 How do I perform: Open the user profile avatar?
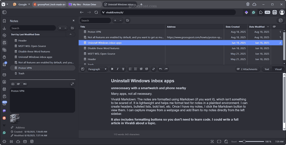click(x=282, y=12)
